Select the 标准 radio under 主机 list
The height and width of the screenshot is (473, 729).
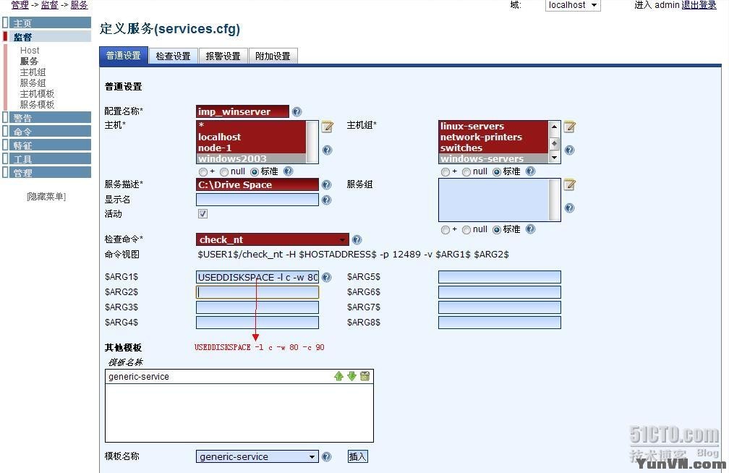pyautogui.click(x=255, y=172)
